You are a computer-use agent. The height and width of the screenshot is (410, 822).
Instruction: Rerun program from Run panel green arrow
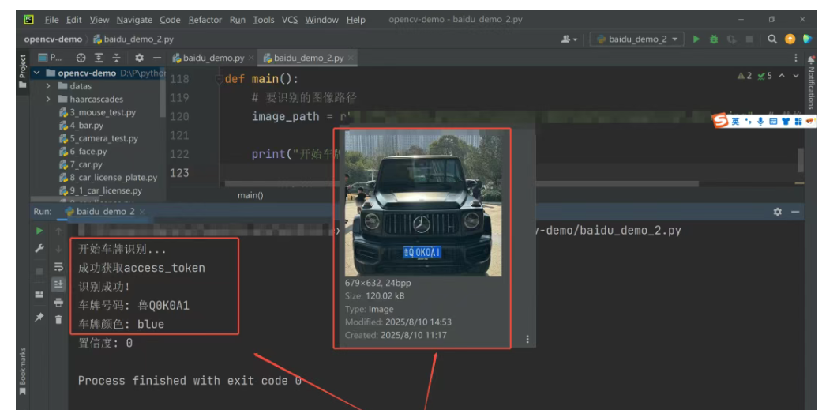[x=39, y=231]
